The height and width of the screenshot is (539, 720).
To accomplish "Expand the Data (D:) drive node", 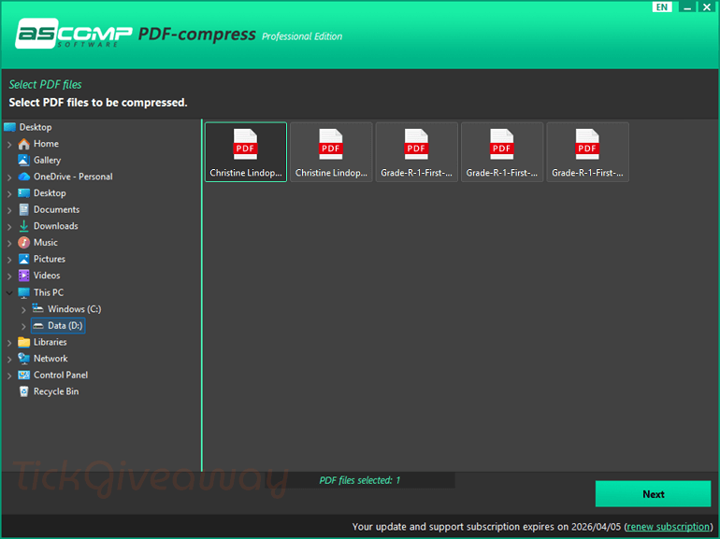I will pos(23,326).
